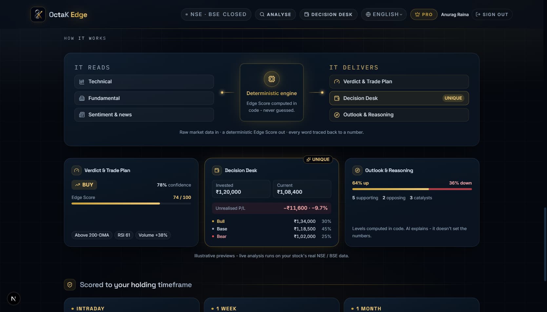Screen dimensions: 547x312
Task: Click the 2 opposing text
Action: [394, 198]
